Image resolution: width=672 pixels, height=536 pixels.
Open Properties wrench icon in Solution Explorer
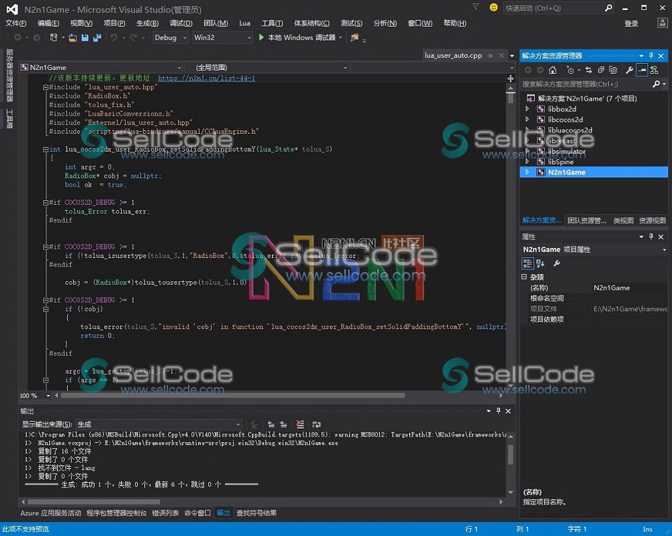(629, 70)
